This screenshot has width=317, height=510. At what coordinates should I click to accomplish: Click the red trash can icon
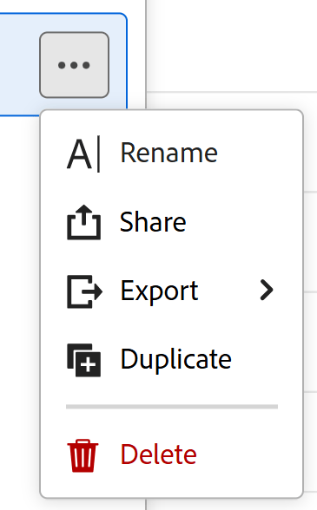(83, 455)
